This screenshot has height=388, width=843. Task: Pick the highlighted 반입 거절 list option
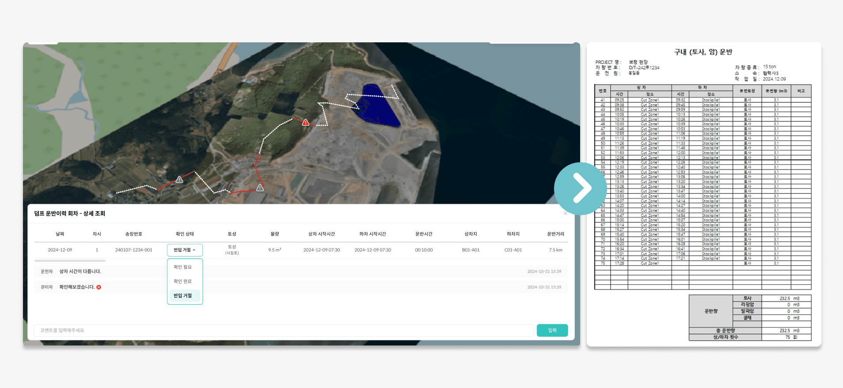coord(182,296)
